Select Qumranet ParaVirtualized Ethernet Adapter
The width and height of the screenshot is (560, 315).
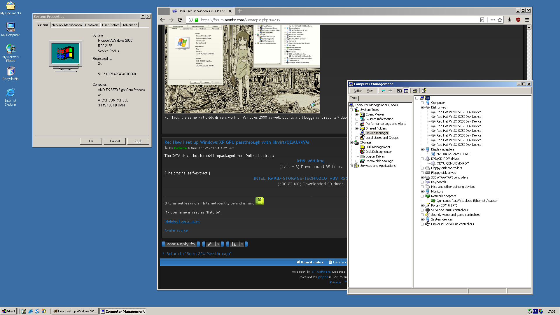(x=467, y=201)
